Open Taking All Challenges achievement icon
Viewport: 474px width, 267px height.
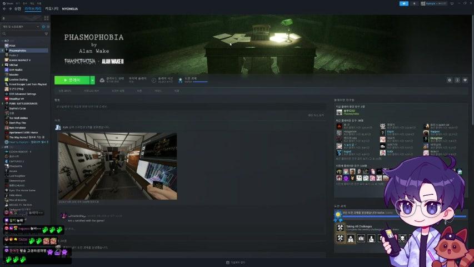[340, 228]
